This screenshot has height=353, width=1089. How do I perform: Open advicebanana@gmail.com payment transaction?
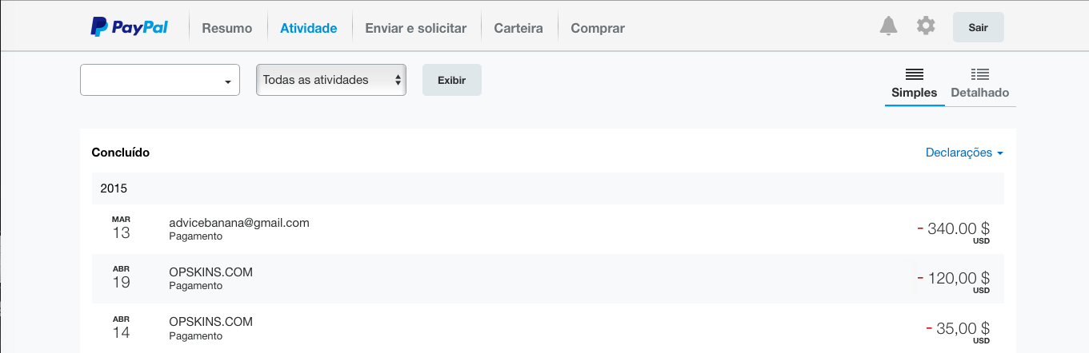[x=238, y=223]
